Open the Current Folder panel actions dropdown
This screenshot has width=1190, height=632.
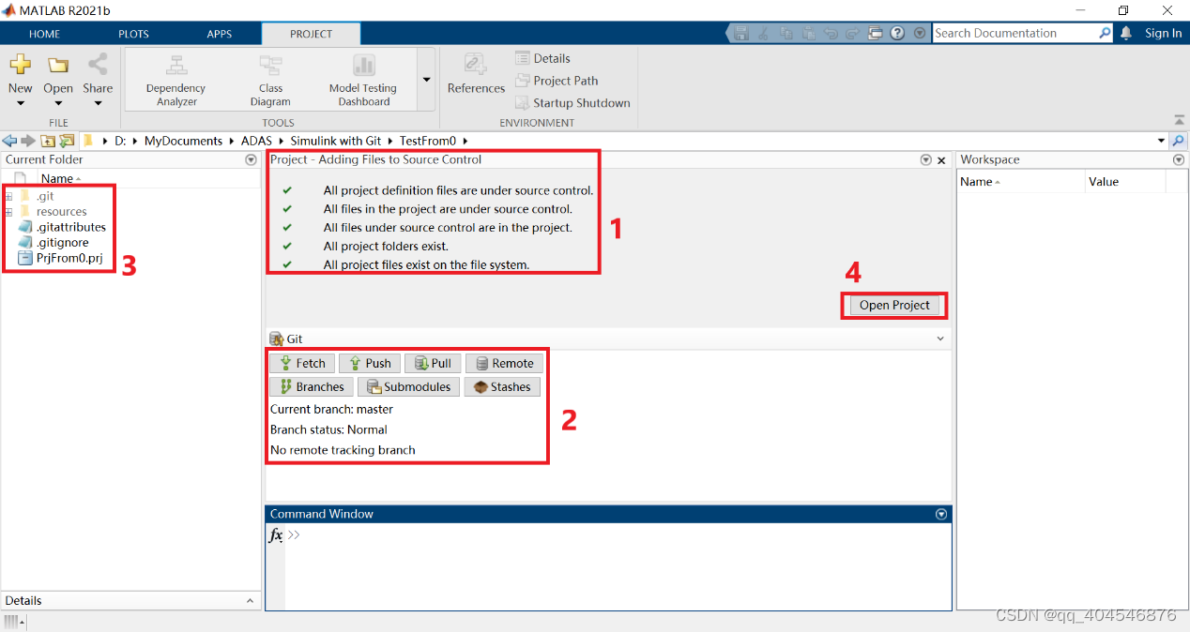[x=251, y=159]
